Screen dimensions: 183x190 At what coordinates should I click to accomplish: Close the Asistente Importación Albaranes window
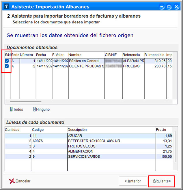click(176, 7)
